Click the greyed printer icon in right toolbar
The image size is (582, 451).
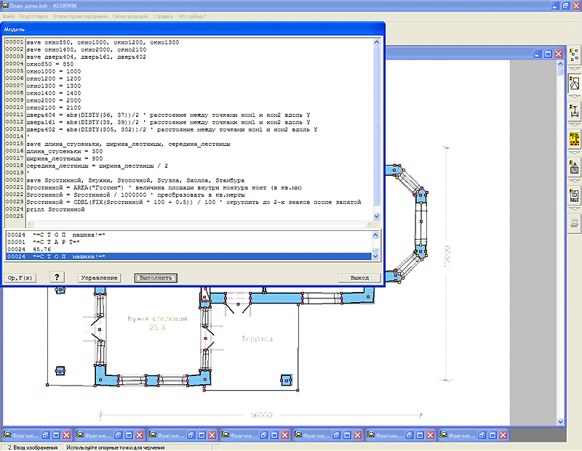pos(574,224)
